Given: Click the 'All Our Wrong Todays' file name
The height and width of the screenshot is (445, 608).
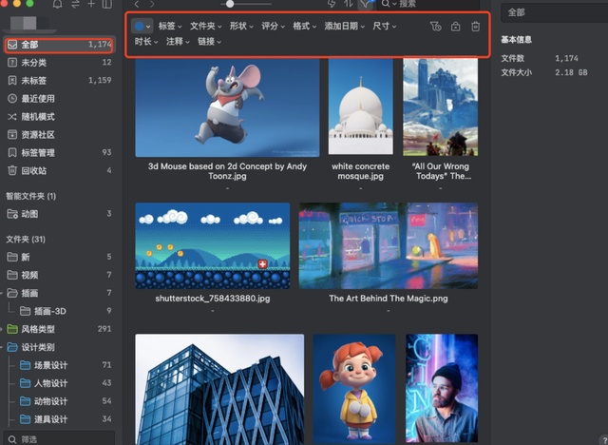Looking at the screenshot, I should [441, 171].
